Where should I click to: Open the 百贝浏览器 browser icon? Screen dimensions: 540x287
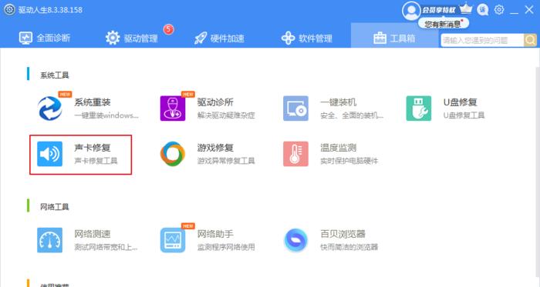(x=295, y=240)
